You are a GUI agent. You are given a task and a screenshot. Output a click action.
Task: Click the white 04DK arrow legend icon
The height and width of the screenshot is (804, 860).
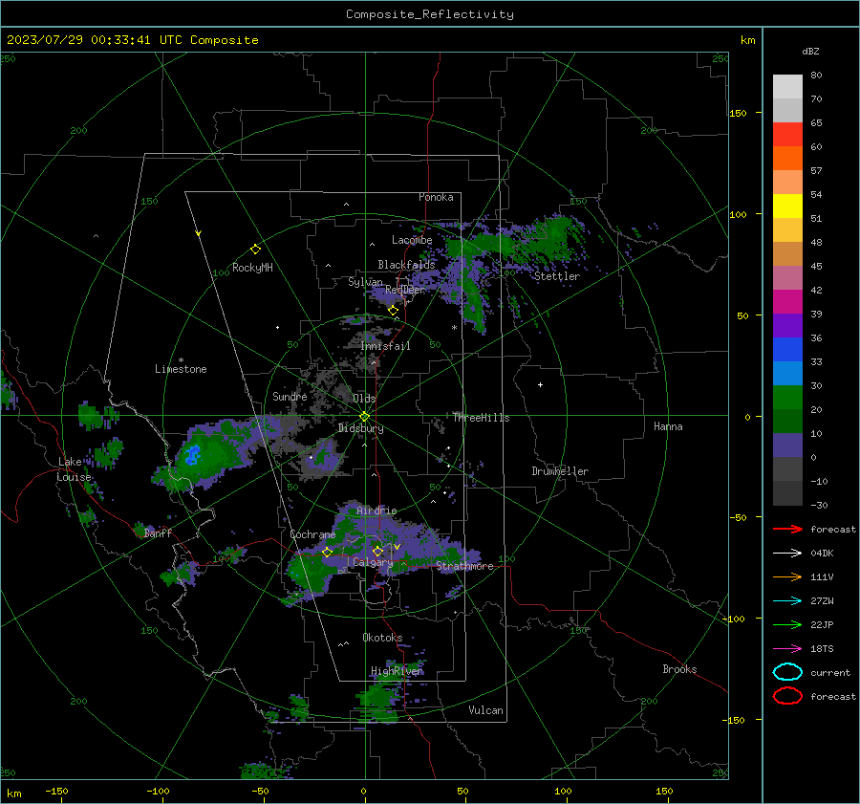pos(787,554)
